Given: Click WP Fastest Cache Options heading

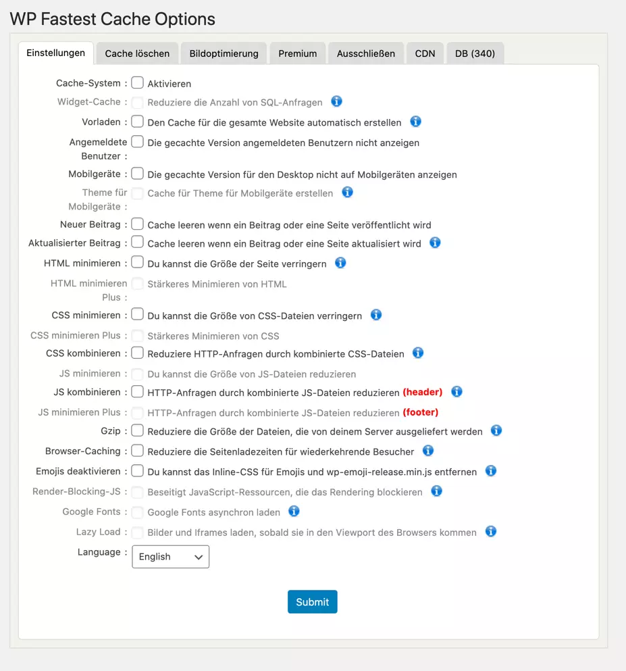Looking at the screenshot, I should pos(113,19).
